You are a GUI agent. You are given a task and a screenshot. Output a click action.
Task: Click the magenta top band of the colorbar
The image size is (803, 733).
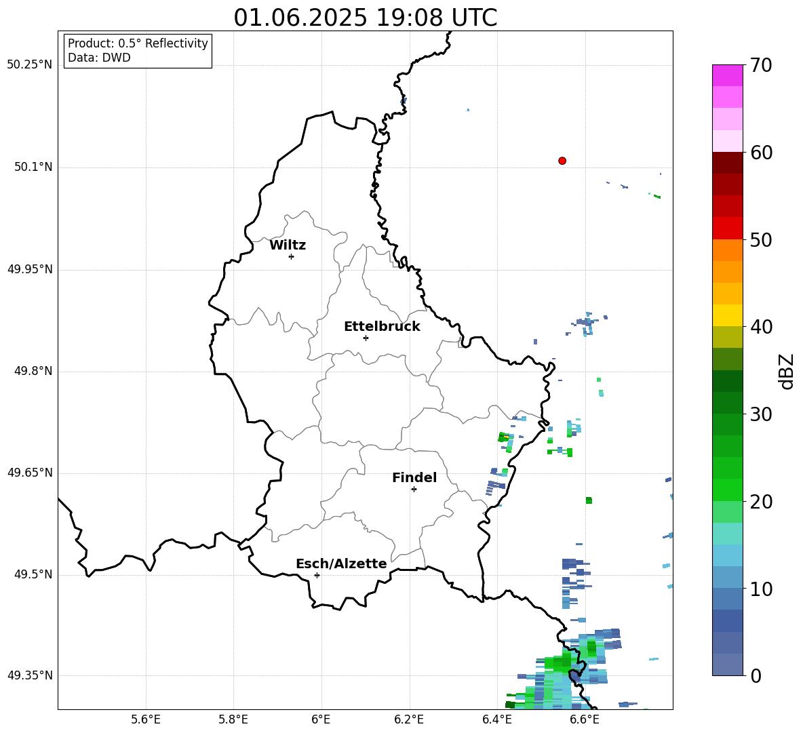point(727,76)
